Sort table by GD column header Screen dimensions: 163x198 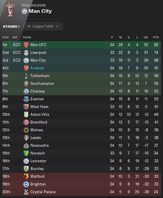(146, 38)
